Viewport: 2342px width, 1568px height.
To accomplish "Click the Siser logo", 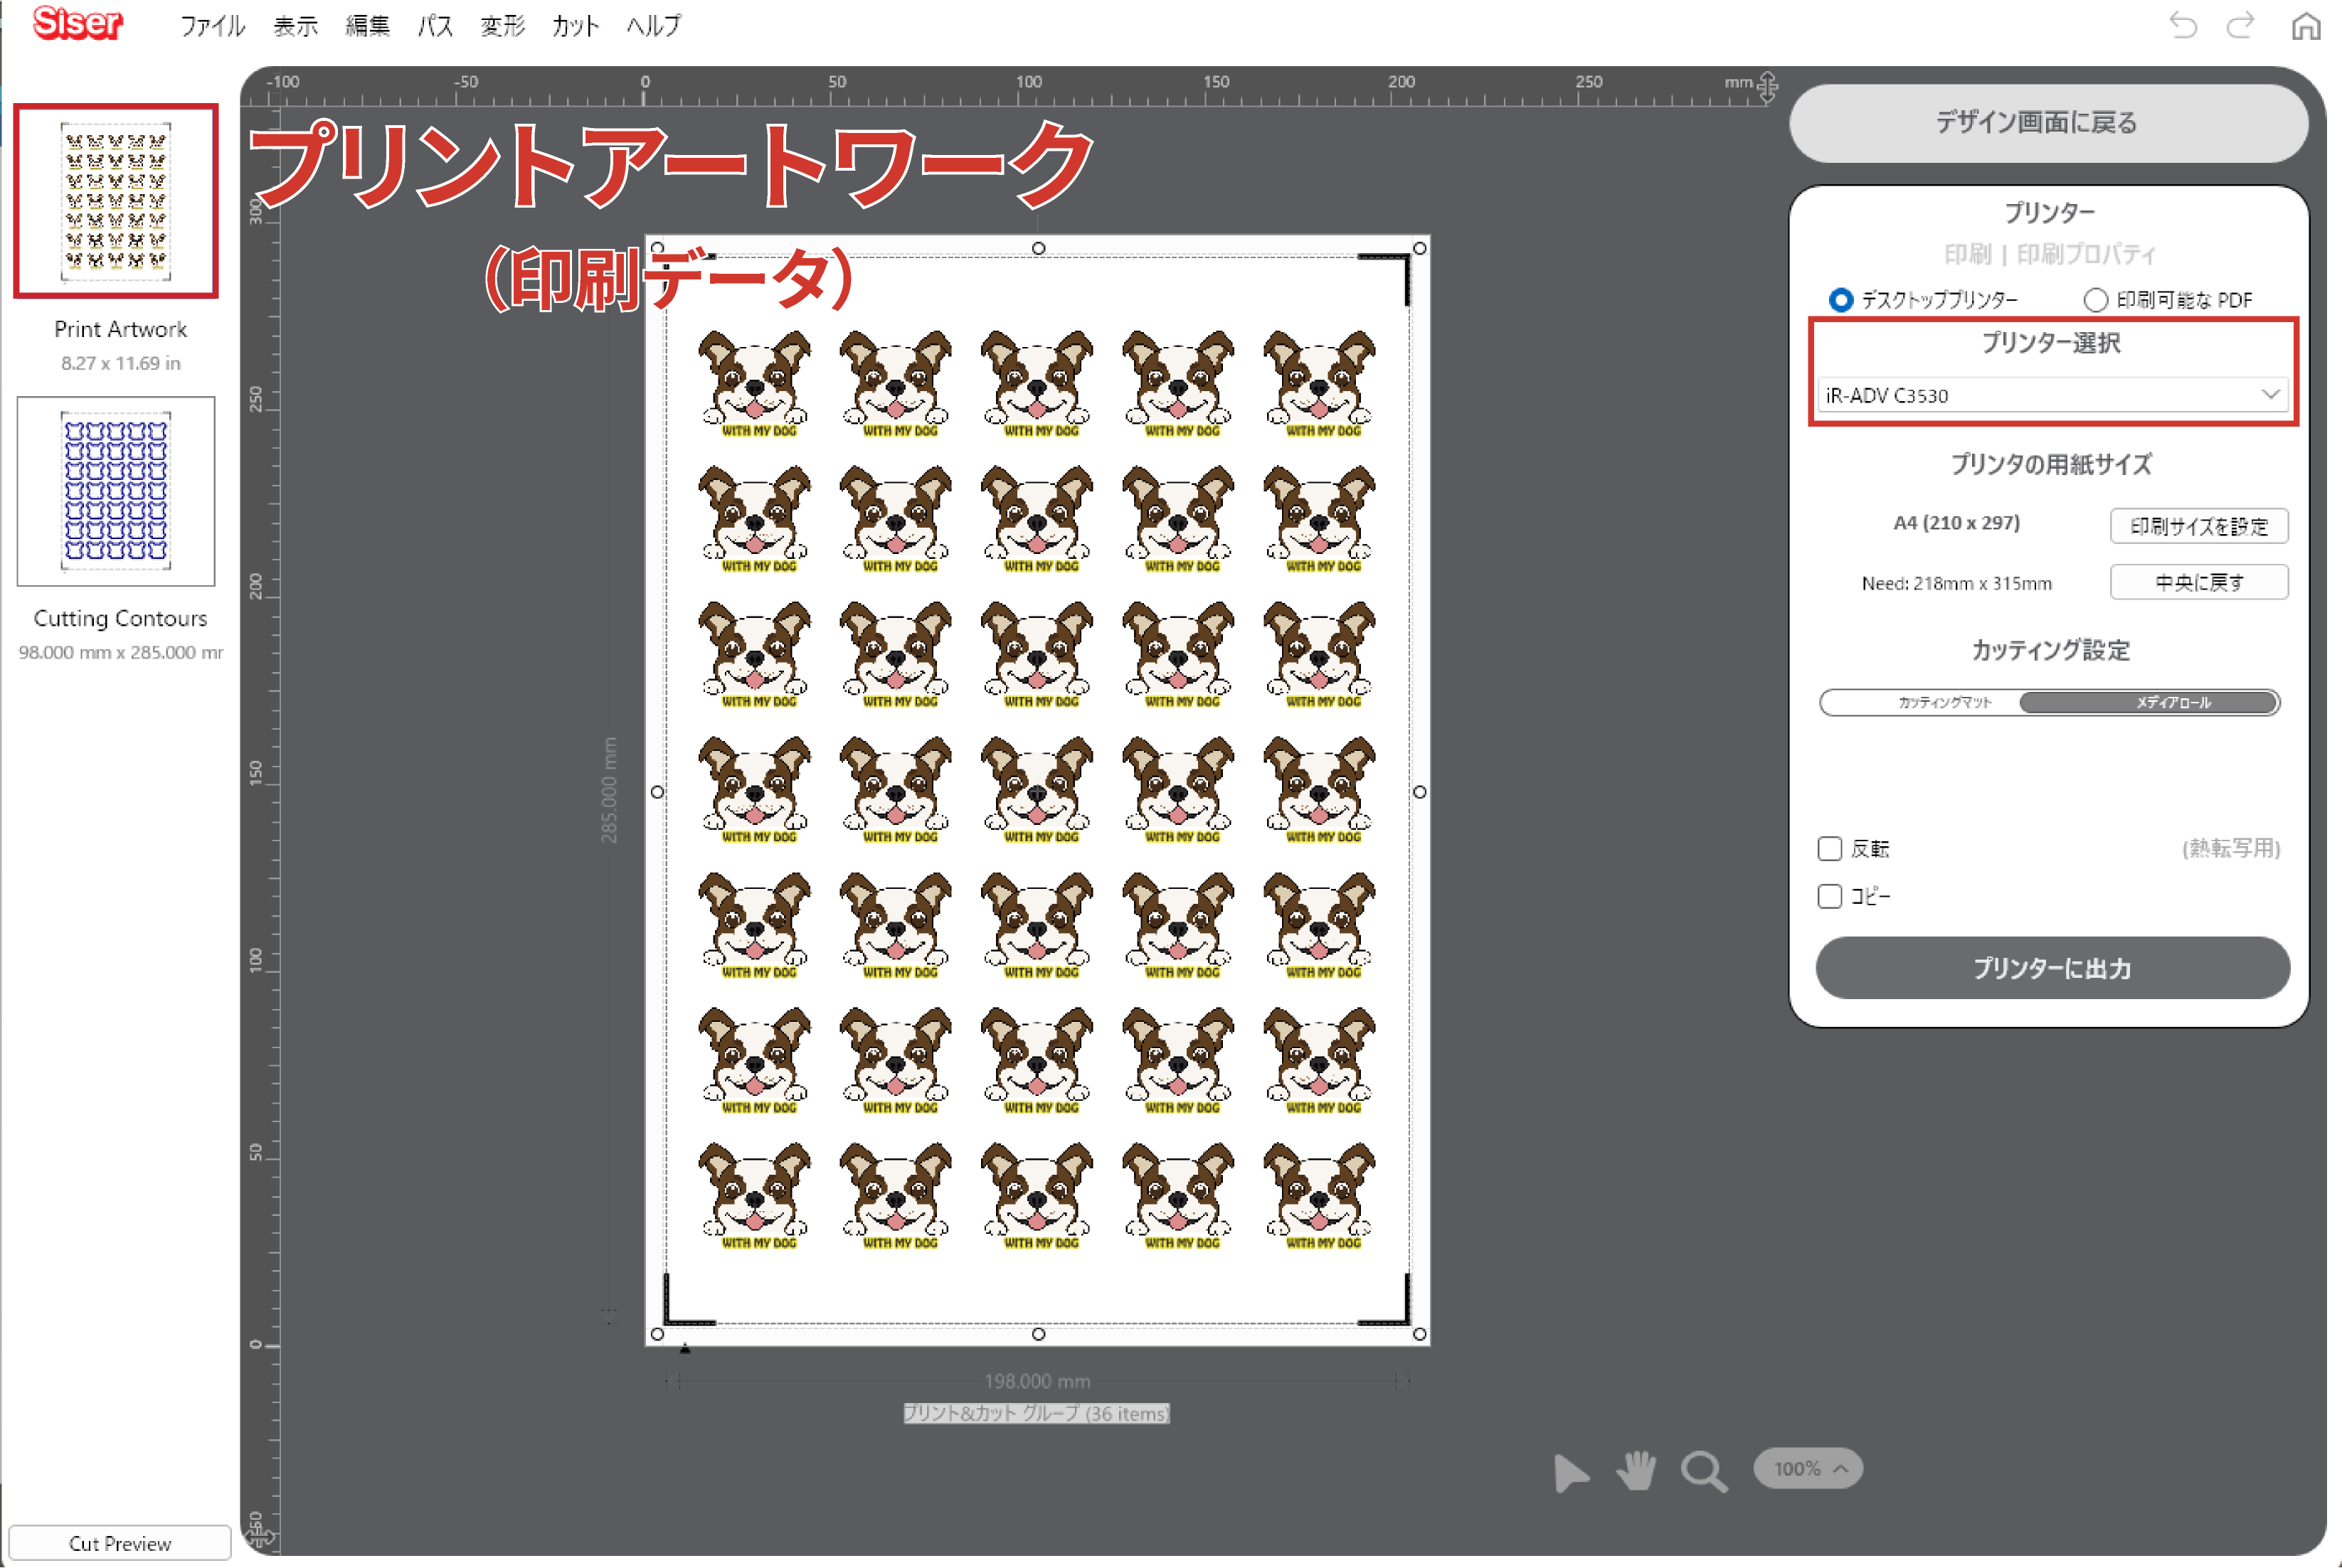I will tap(77, 24).
